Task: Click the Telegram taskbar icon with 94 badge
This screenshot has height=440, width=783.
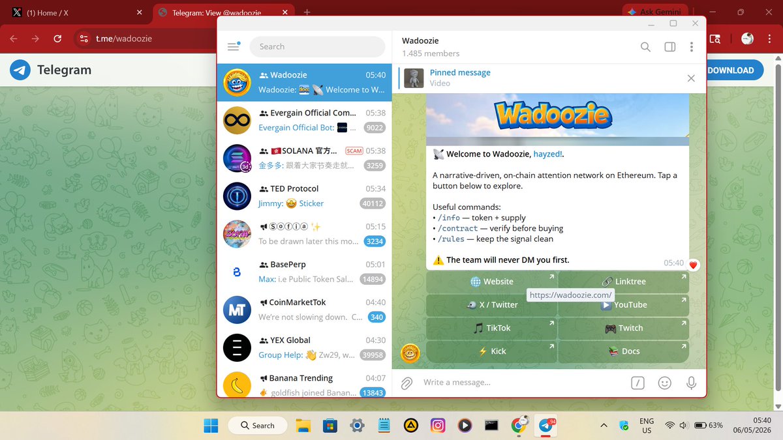Action: tap(546, 426)
